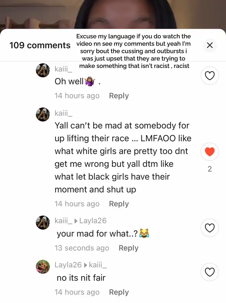Tap Layla26 name in kaiii_'s reply header
The width and height of the screenshot is (226, 303).
click(x=93, y=221)
